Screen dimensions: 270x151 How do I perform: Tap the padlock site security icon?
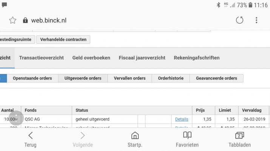(x=25, y=20)
